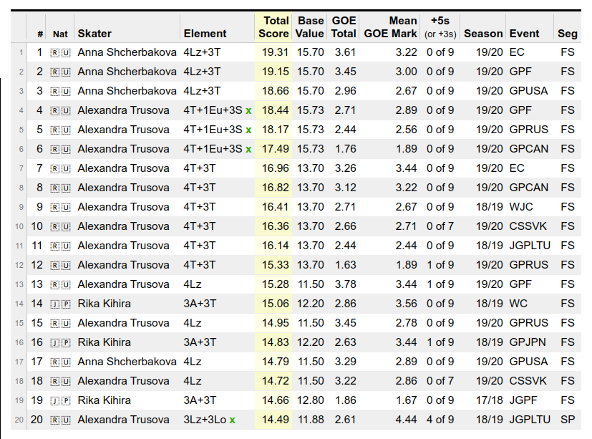
Task: Sort by the GOE Total column header
Action: pyautogui.click(x=344, y=27)
